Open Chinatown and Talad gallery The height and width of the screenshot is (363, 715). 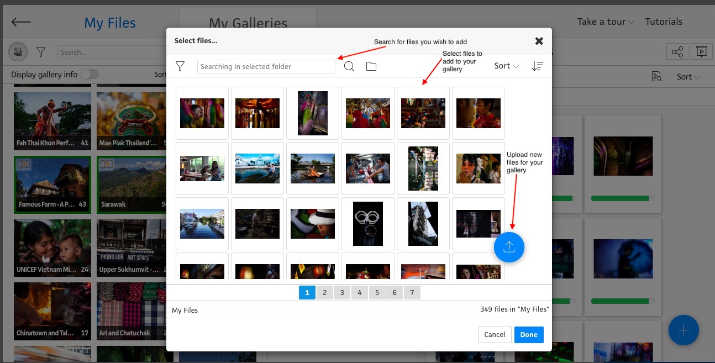(x=52, y=311)
